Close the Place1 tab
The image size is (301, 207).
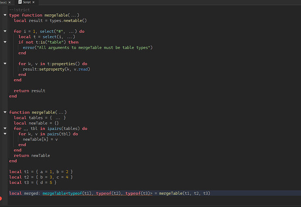pos(10,2)
